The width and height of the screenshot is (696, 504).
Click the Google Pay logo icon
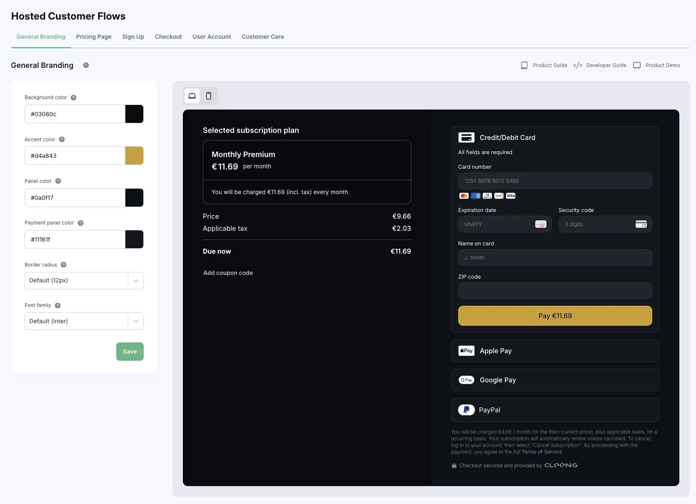click(x=466, y=380)
